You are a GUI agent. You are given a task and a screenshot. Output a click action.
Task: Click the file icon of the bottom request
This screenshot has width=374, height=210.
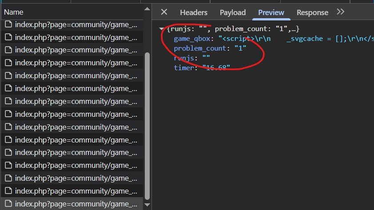[8, 204]
